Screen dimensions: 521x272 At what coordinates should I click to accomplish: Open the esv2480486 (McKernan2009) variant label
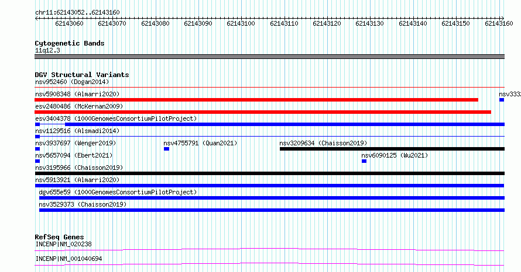(x=79, y=106)
